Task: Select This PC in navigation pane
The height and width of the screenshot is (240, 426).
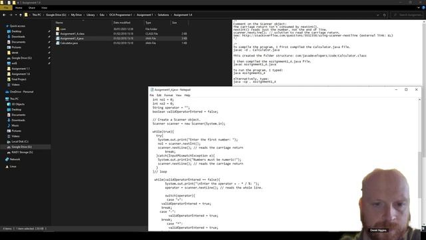Action: pos(14,99)
